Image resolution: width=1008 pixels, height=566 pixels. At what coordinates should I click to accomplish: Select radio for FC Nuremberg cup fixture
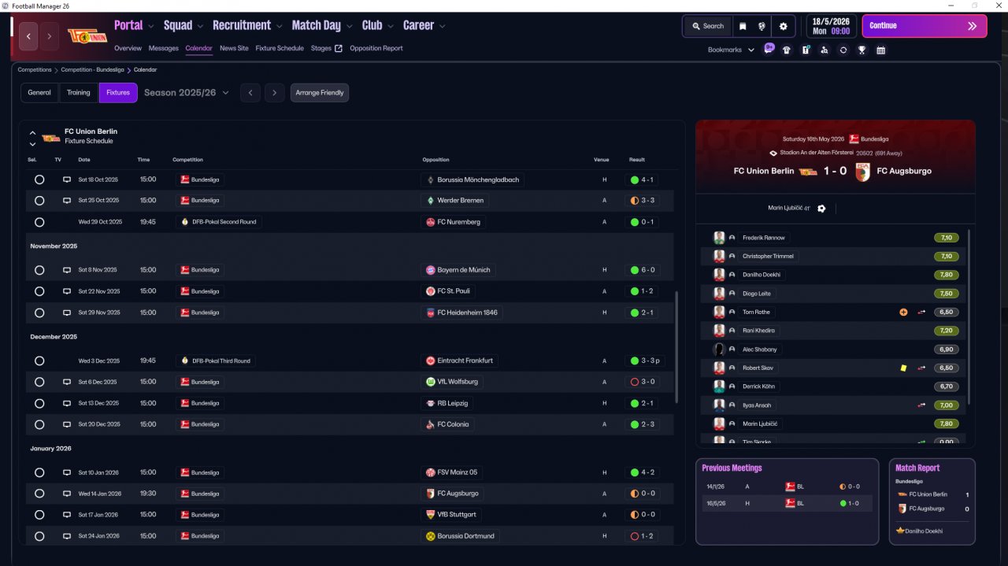[x=39, y=222]
